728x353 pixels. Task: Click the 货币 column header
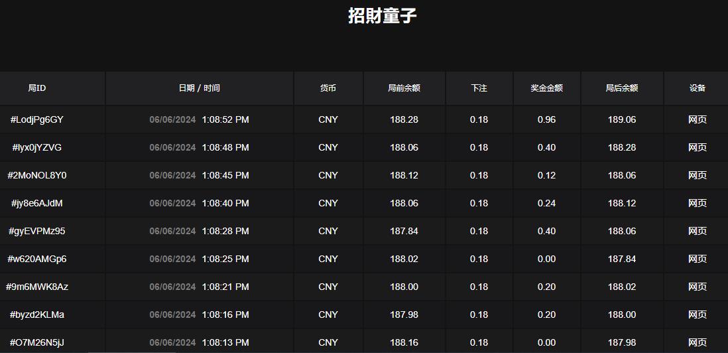click(328, 88)
